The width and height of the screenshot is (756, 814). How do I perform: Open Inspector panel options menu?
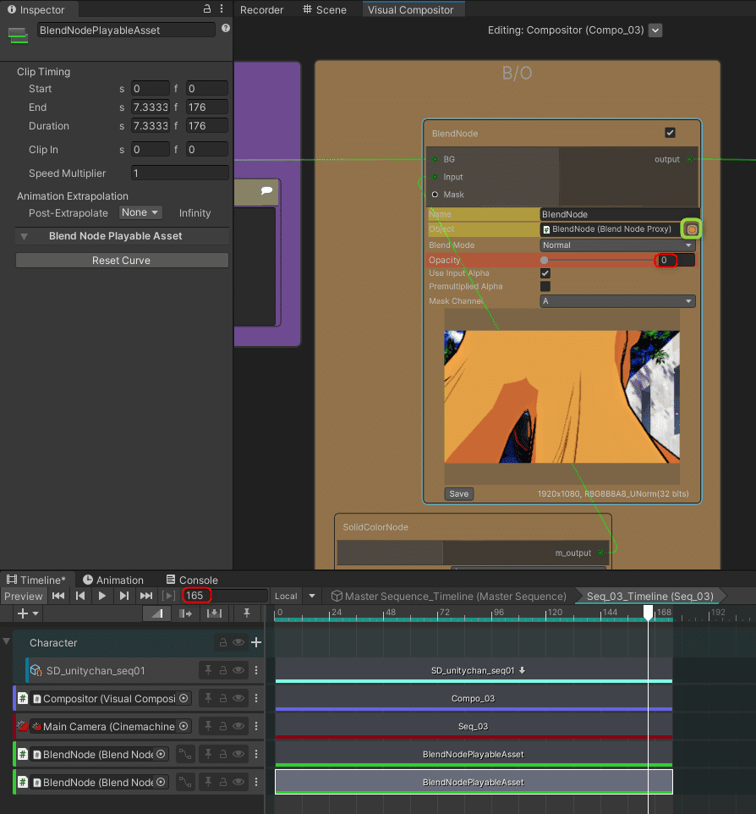[222, 8]
